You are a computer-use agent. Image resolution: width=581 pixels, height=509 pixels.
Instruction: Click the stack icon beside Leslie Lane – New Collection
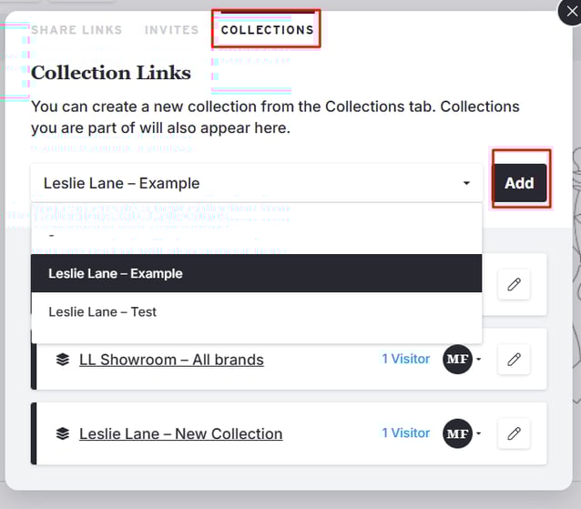[x=62, y=433]
